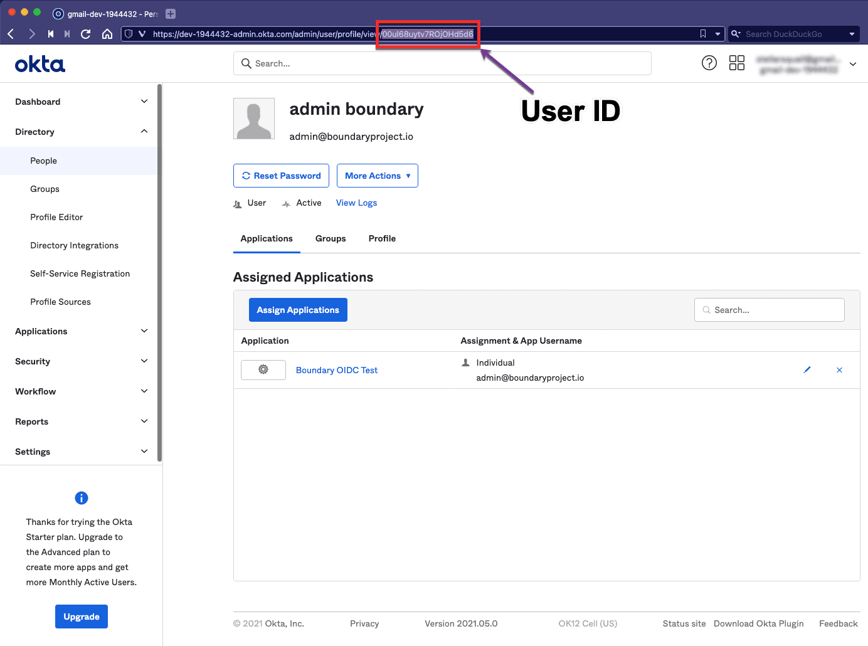Expand the Reports sidebar section
This screenshot has width=868, height=646.
pyautogui.click(x=82, y=421)
